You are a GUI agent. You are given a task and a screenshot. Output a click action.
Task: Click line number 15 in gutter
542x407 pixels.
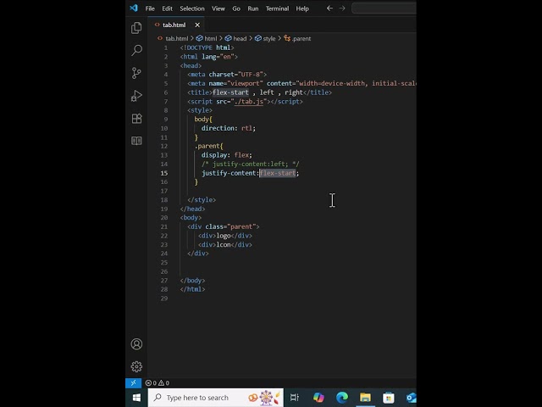tap(163, 173)
